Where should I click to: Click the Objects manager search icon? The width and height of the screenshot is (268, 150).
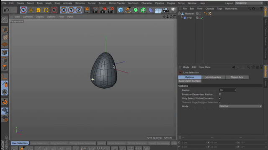(x=250, y=9)
